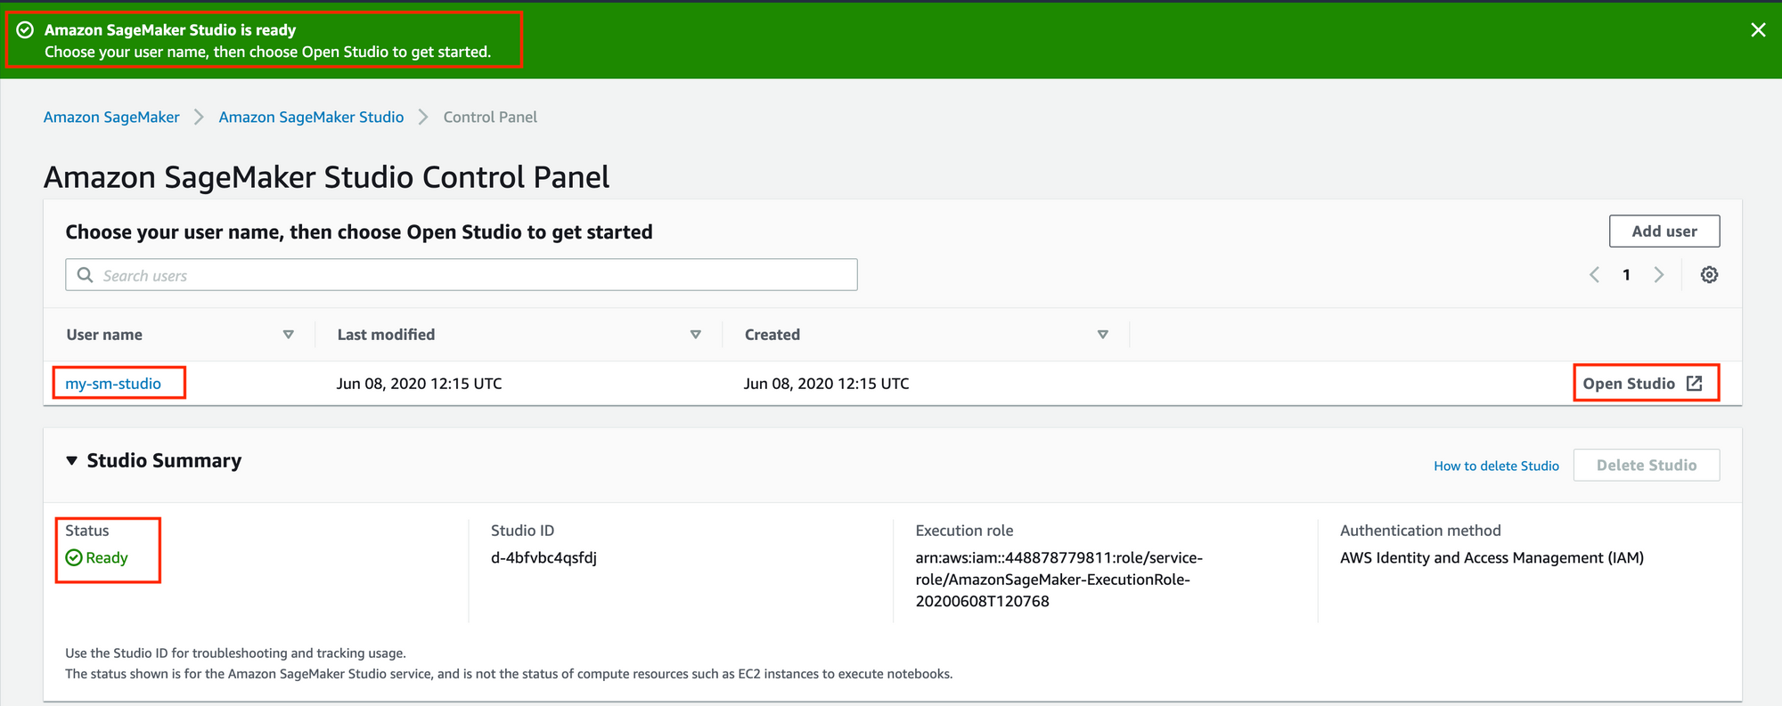
Task: Focus the Search users input field
Action: tap(472, 276)
